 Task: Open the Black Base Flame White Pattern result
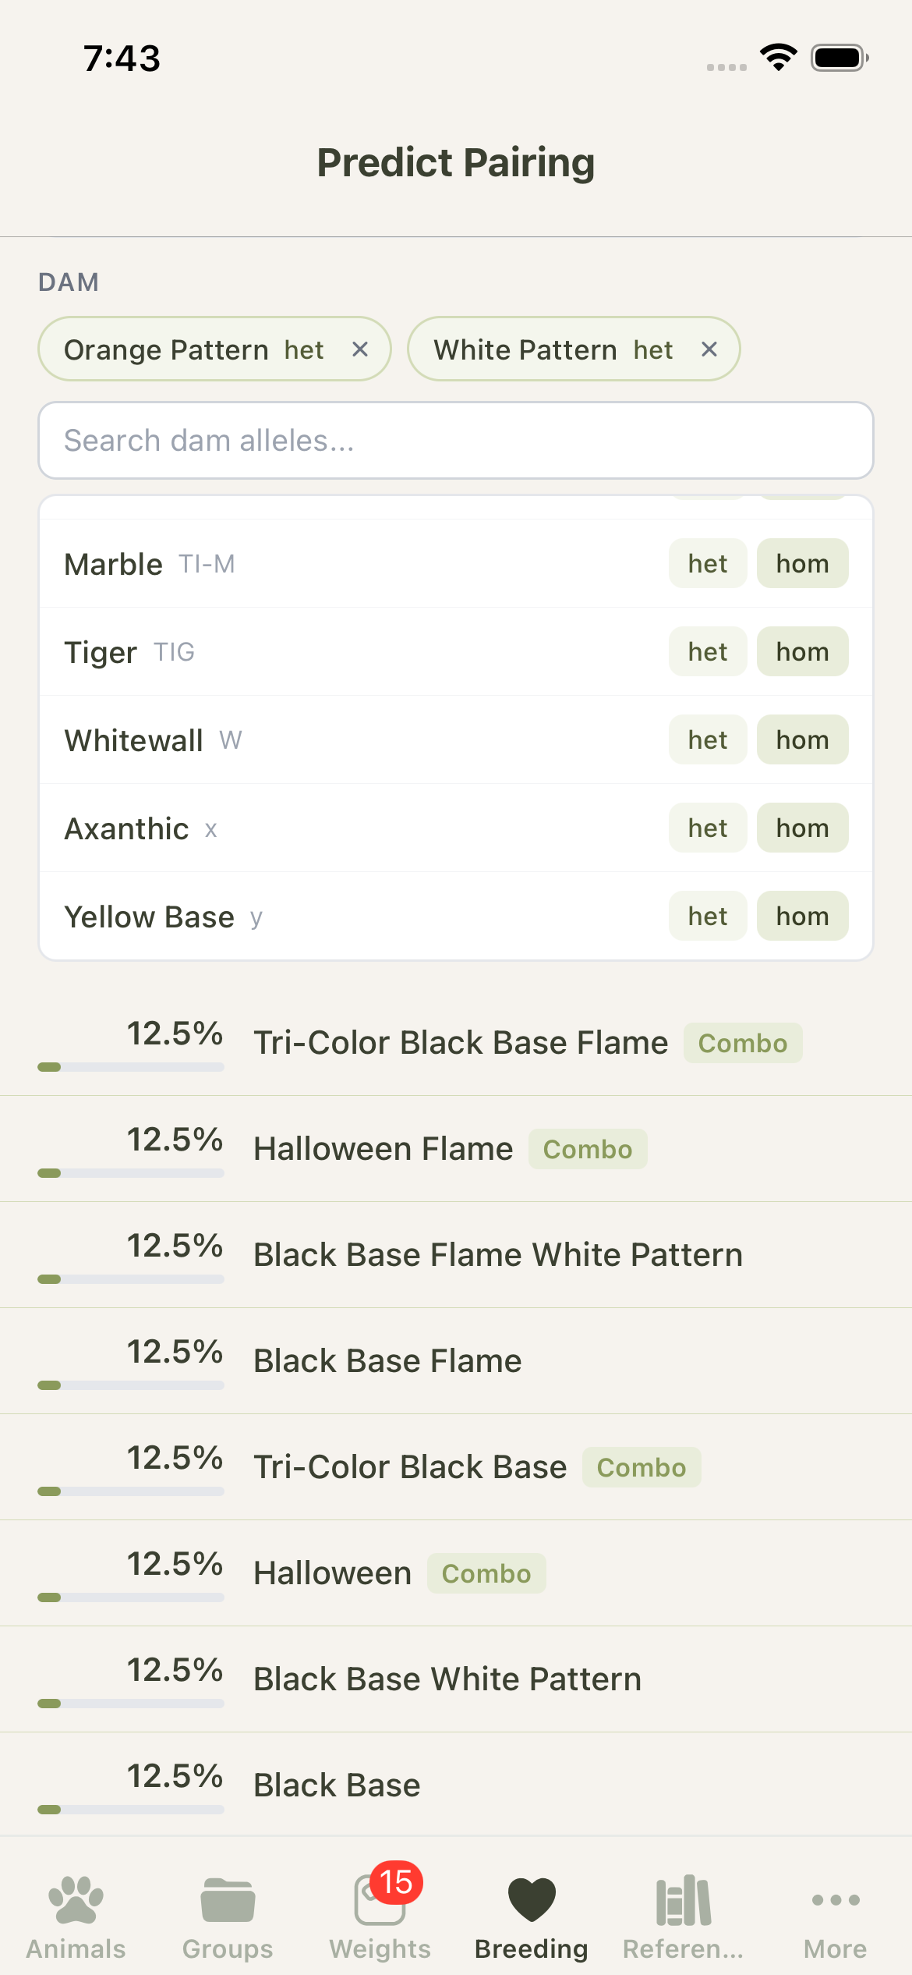coord(498,1255)
